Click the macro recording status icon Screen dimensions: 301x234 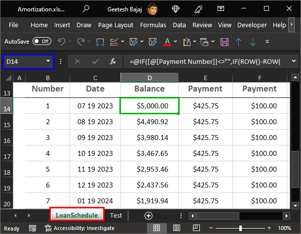pyautogui.click(x=33, y=228)
